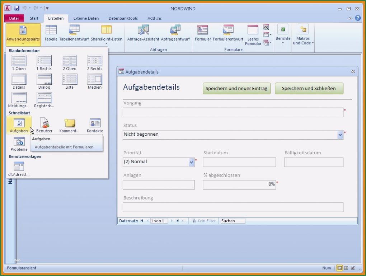The image size is (366, 276).
Task: Open the Tabellenentwurf tool
Action: (x=74, y=33)
